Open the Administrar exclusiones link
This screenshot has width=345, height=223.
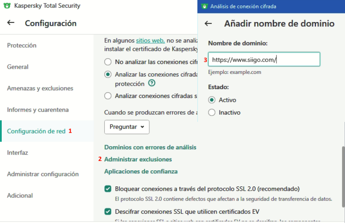[138, 159]
